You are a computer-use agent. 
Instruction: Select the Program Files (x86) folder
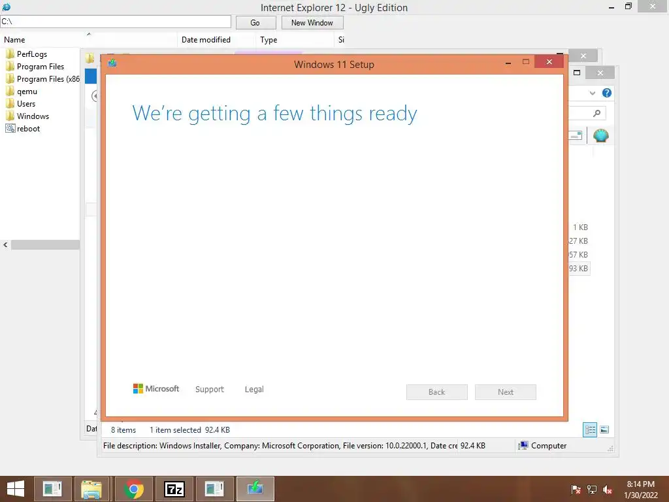click(x=42, y=79)
